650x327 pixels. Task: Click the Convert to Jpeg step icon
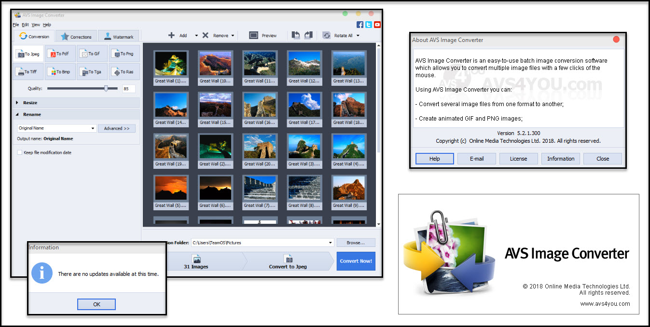(288, 259)
